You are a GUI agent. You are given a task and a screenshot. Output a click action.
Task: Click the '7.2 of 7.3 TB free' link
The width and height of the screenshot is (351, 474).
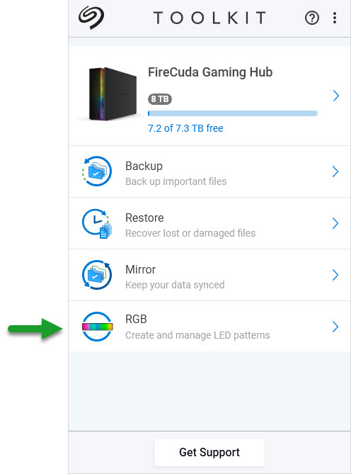(x=185, y=128)
